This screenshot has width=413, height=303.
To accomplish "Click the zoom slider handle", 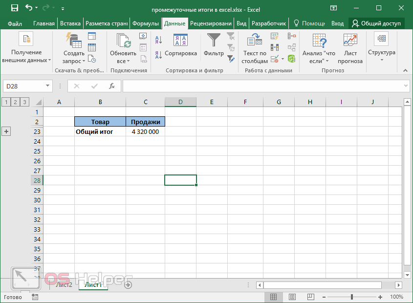I will point(351,297).
